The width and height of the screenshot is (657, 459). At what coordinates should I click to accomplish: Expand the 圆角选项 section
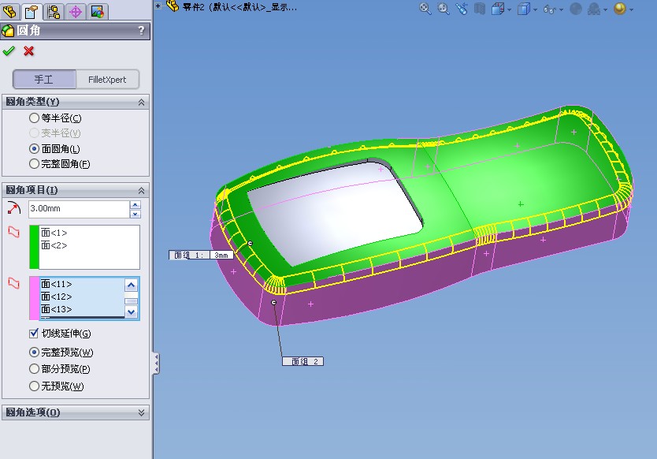[141, 412]
